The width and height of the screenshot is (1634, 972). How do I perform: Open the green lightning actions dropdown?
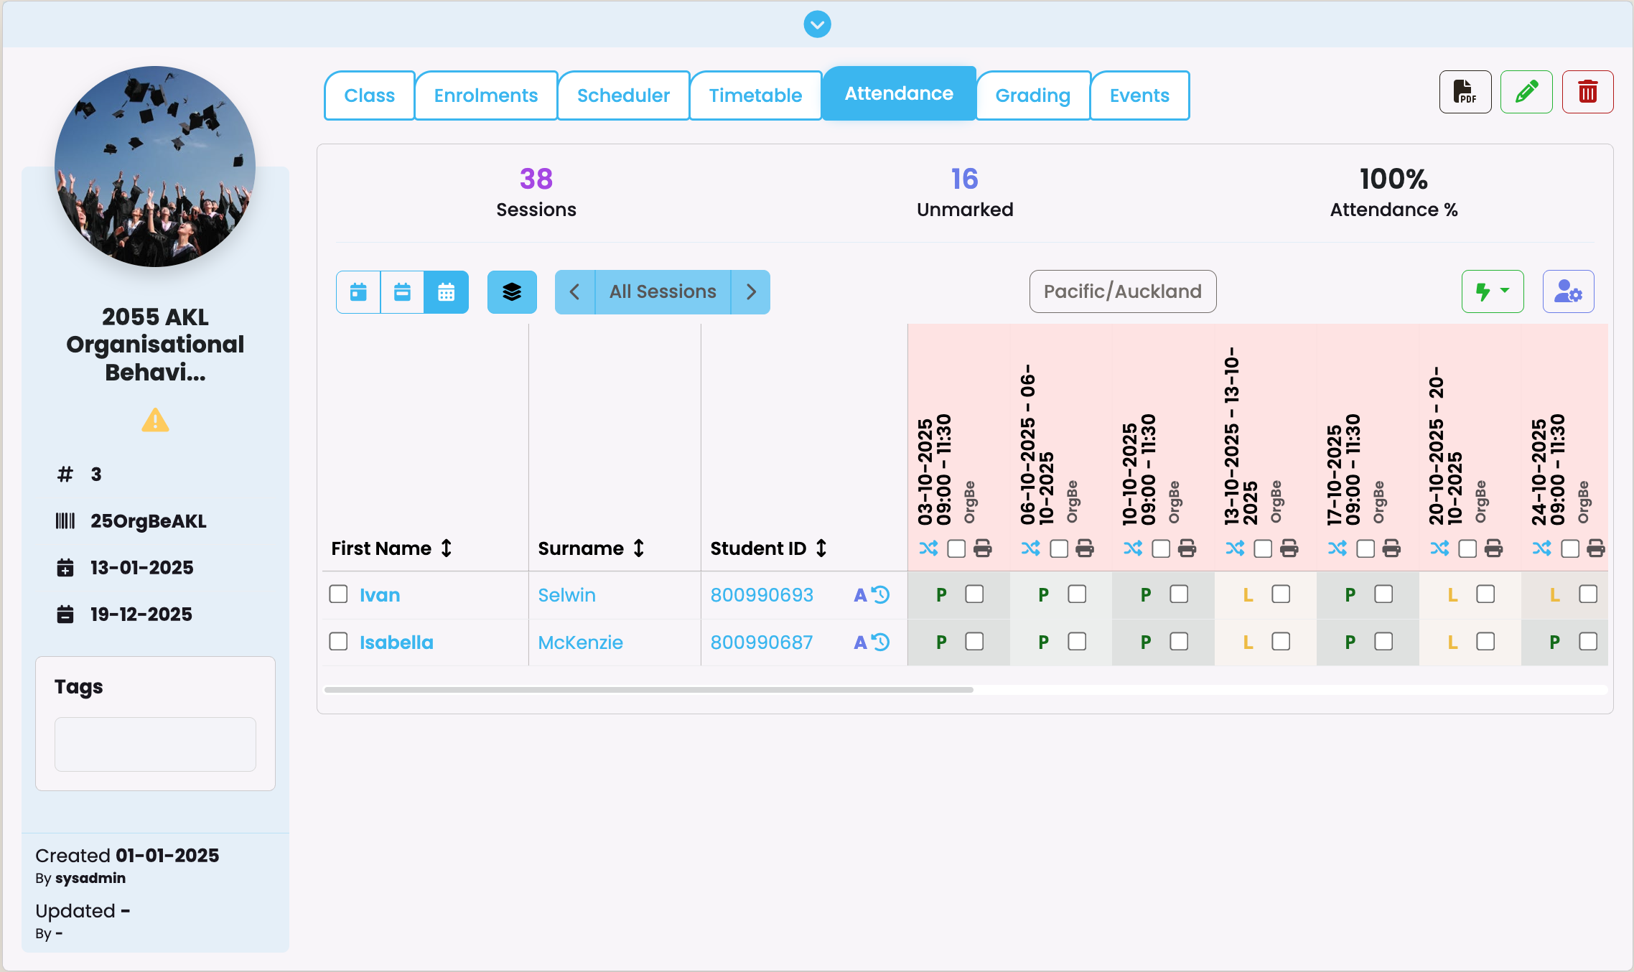1492,291
